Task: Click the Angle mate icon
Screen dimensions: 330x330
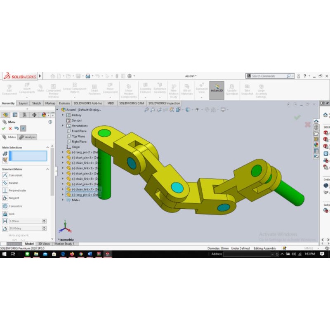Action: [x=5, y=229]
